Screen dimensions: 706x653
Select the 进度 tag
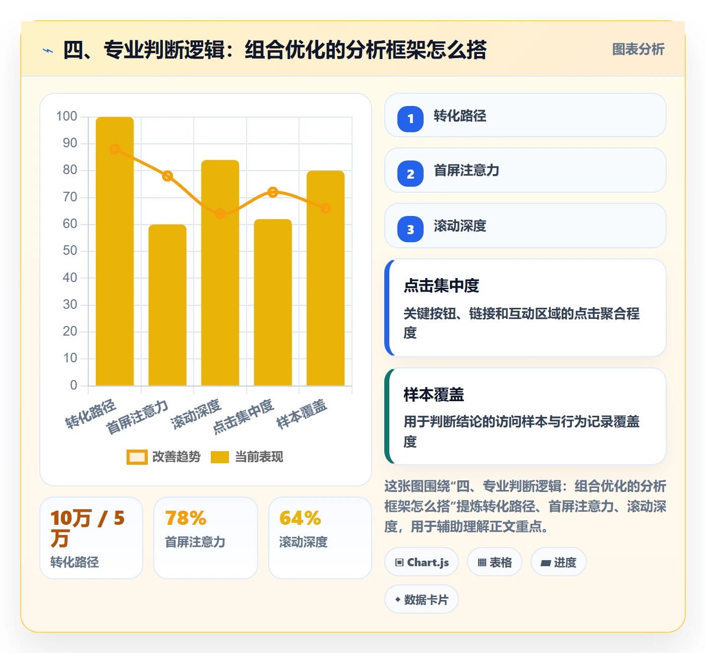pos(559,562)
